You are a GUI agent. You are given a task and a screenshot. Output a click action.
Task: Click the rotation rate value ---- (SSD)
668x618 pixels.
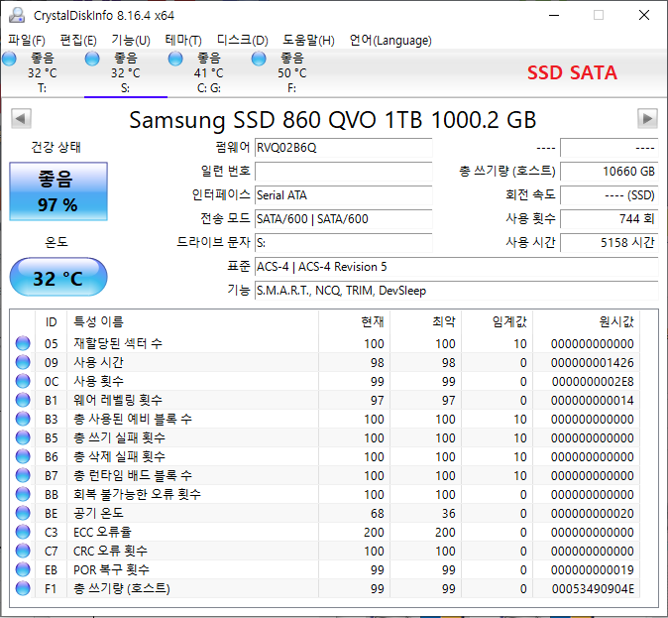coord(610,195)
